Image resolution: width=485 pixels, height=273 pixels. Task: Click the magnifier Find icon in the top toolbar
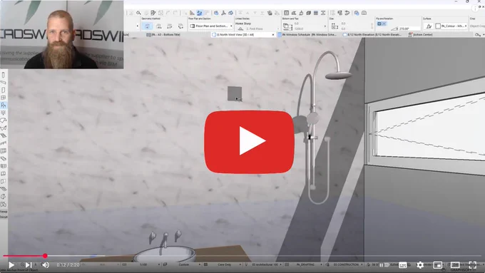138,13
